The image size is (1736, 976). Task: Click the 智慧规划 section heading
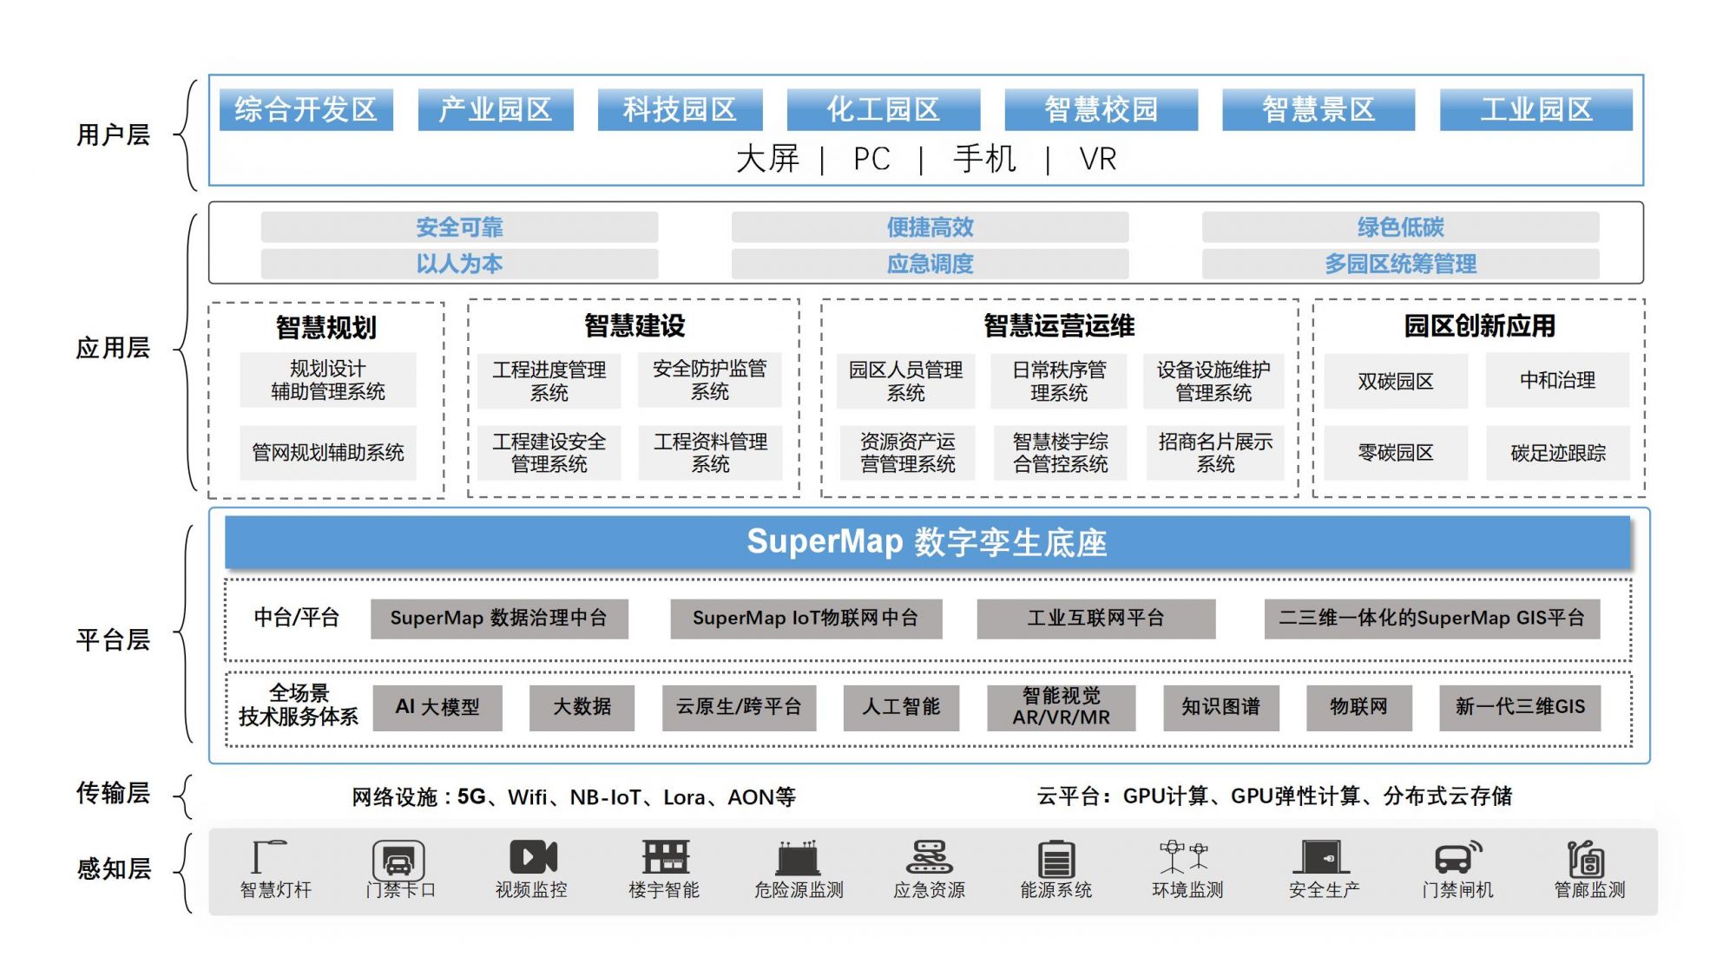coord(326,328)
